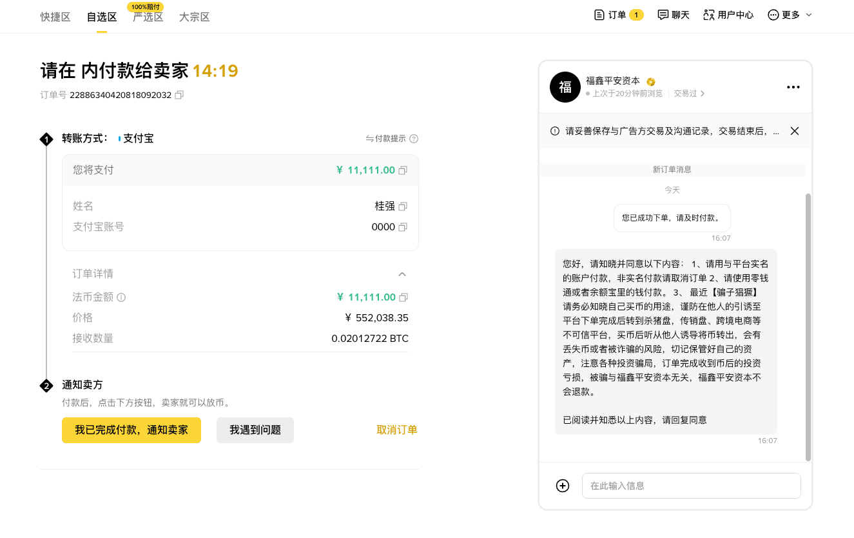The image size is (854, 538).
Task: Click the 14:19 countdown timer
Action: coord(215,71)
